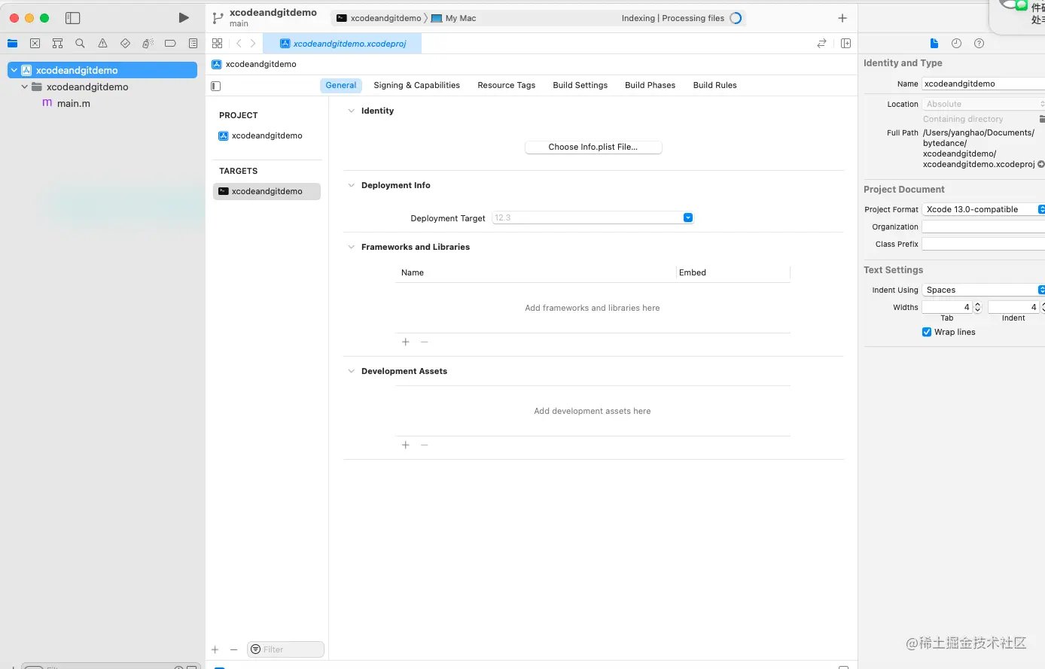Open the Test navigator diamond icon
The width and height of the screenshot is (1045, 669).
point(125,44)
